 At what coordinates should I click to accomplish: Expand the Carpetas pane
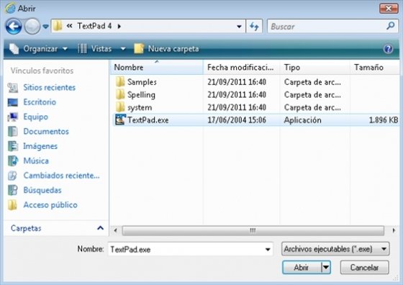(x=101, y=228)
